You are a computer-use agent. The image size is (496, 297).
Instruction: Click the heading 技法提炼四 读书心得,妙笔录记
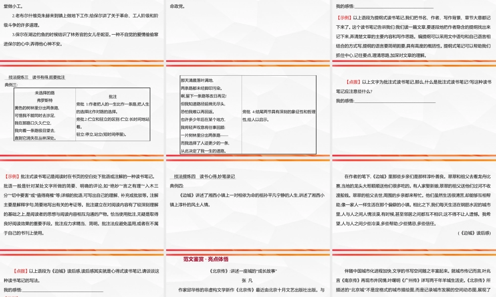205,176
